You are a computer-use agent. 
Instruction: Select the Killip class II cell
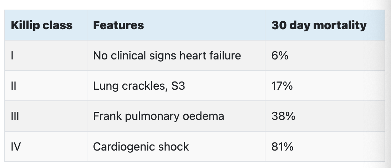tap(46, 86)
